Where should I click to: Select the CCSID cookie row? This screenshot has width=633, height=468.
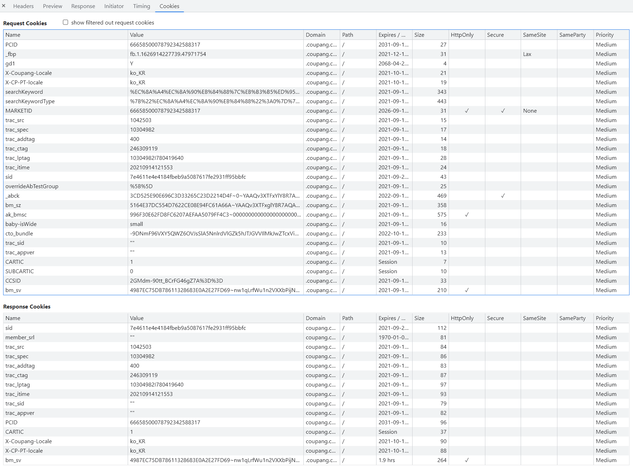tap(316, 281)
